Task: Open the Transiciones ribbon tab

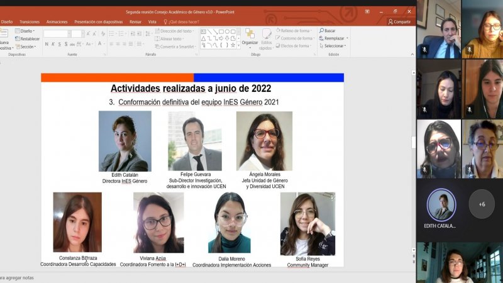Action: point(29,21)
